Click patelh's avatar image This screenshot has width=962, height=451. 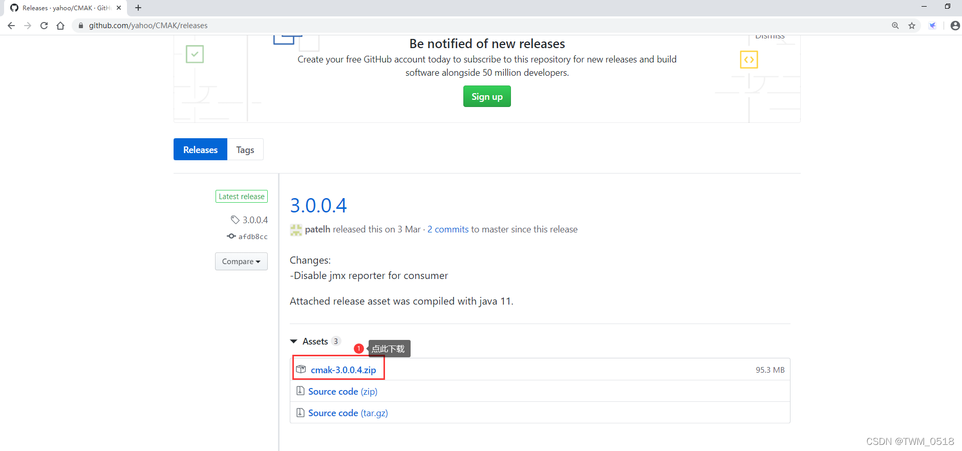(x=296, y=230)
